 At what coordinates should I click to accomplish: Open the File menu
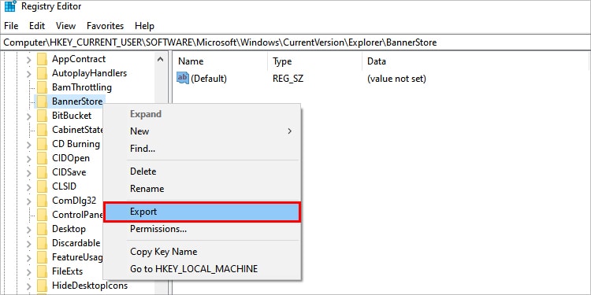pyautogui.click(x=11, y=26)
